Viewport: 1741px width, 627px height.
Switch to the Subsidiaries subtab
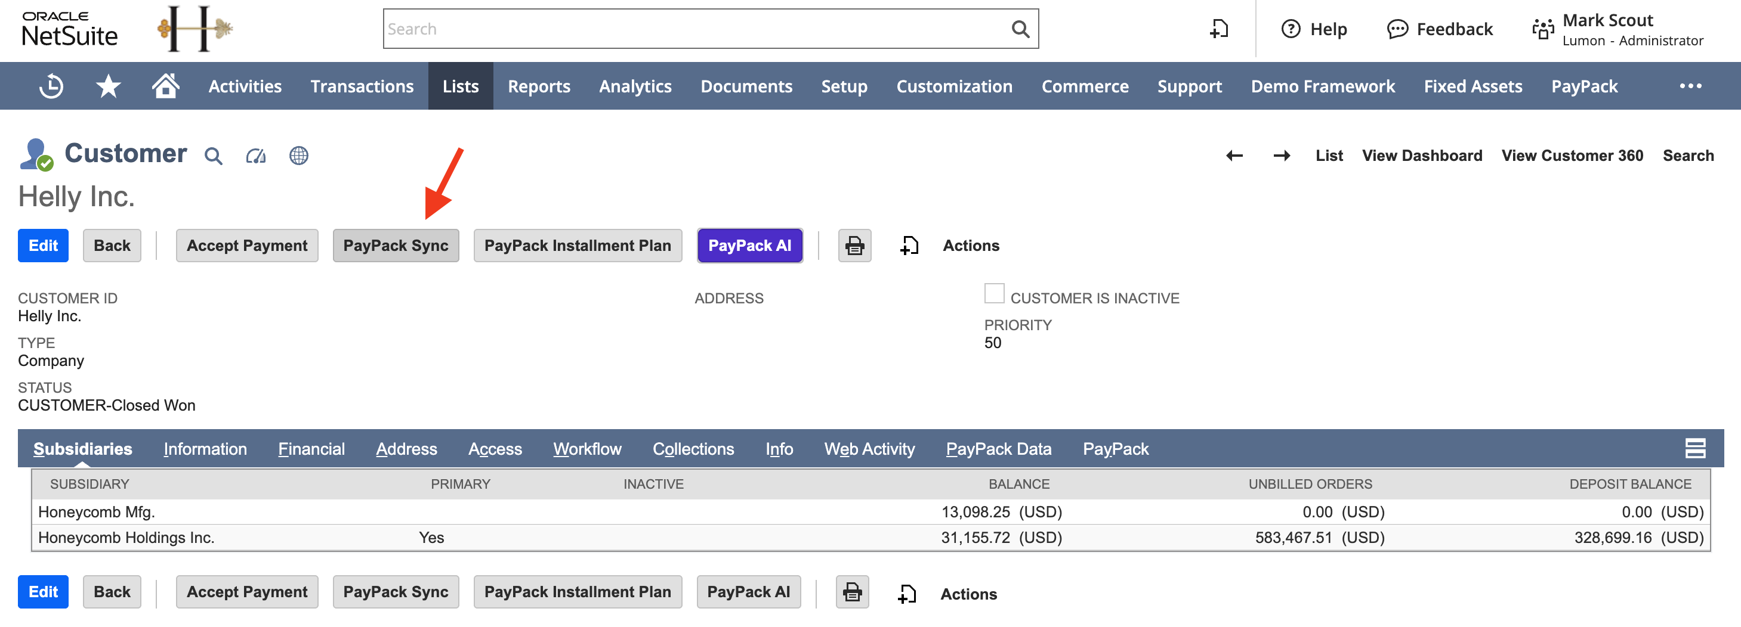(82, 449)
